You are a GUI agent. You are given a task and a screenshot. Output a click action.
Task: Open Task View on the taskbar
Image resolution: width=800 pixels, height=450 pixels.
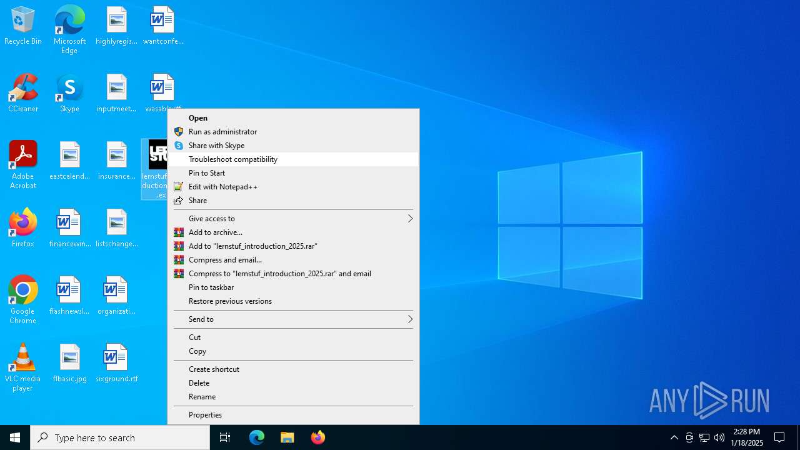click(225, 437)
